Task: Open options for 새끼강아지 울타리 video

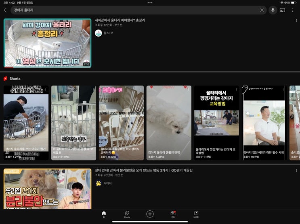Action: pyautogui.click(x=296, y=21)
